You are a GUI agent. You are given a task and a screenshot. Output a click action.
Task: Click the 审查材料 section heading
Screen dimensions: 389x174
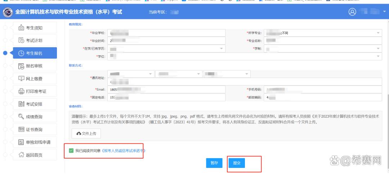(x=75, y=106)
